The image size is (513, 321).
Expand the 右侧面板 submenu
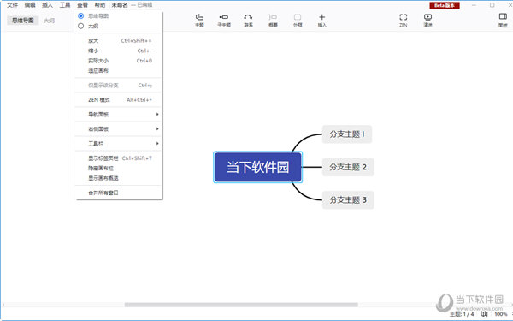[118, 129]
